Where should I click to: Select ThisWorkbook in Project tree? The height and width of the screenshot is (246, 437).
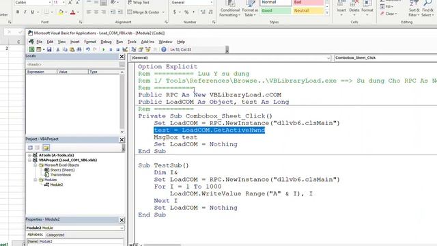click(61, 175)
